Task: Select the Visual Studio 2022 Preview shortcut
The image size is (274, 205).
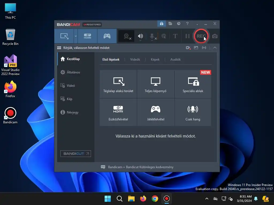Action: click(10, 65)
